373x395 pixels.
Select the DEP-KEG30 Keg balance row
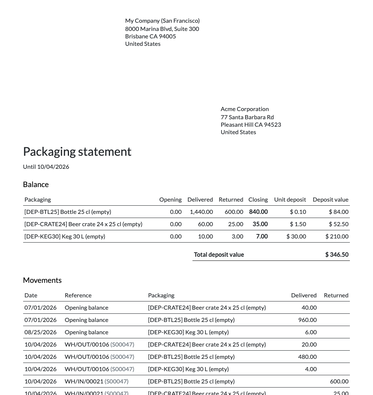186,237
